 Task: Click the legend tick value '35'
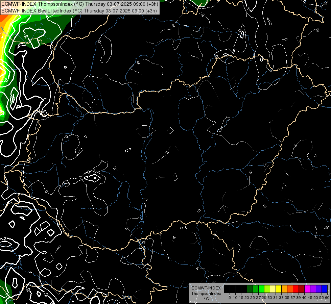pos(287,298)
